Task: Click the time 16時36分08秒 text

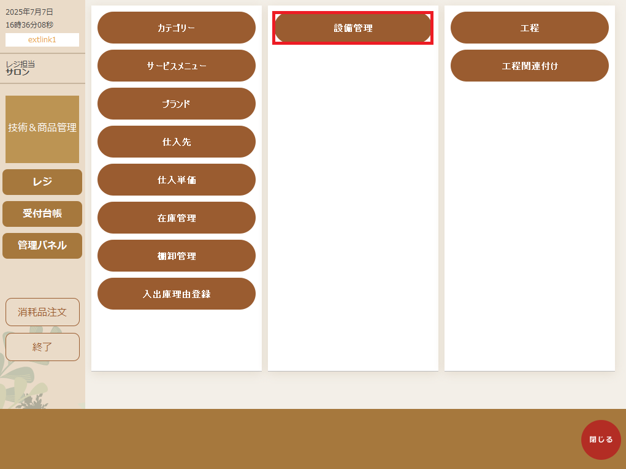Action: click(29, 25)
